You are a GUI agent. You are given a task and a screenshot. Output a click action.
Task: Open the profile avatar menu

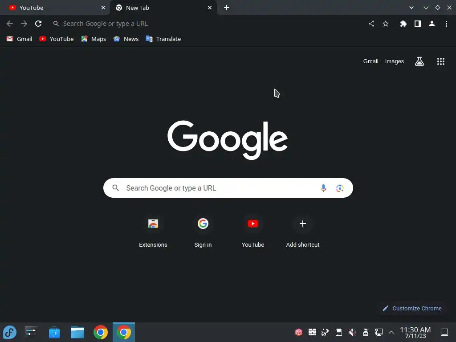[432, 24]
